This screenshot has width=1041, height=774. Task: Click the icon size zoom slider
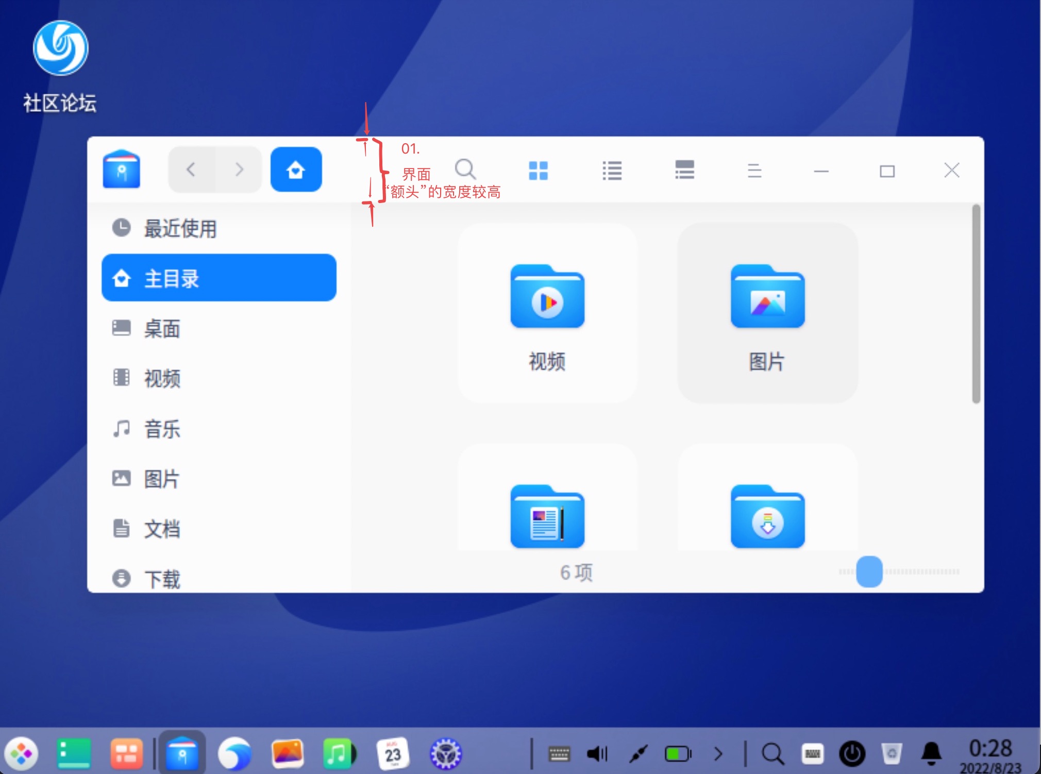[x=869, y=571]
